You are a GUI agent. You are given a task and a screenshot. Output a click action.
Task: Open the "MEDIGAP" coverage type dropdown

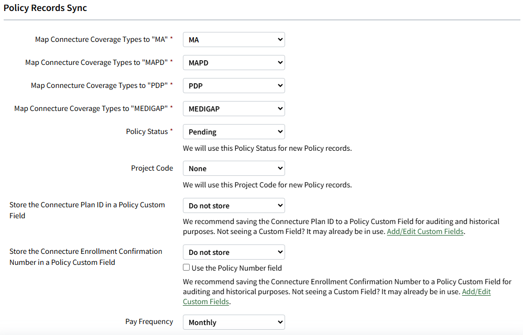point(234,108)
